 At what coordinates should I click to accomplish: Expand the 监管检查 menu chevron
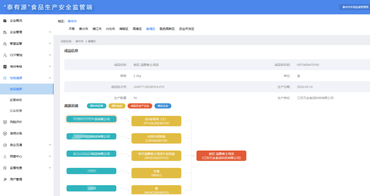point(50,168)
